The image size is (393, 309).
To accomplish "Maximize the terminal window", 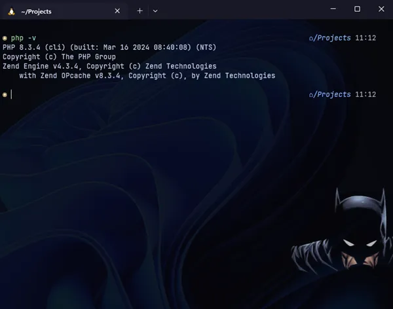I will [x=357, y=9].
